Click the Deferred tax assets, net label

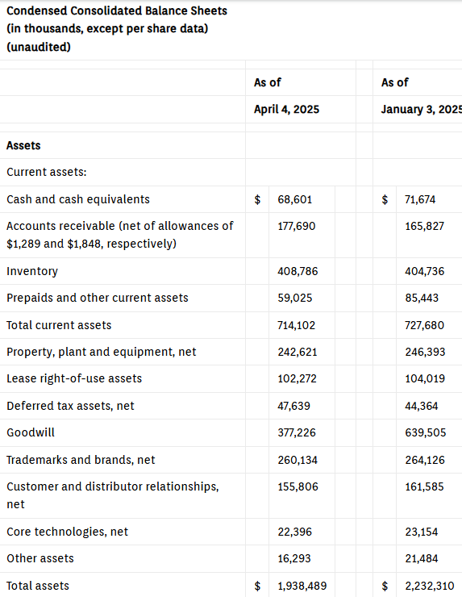pos(70,406)
